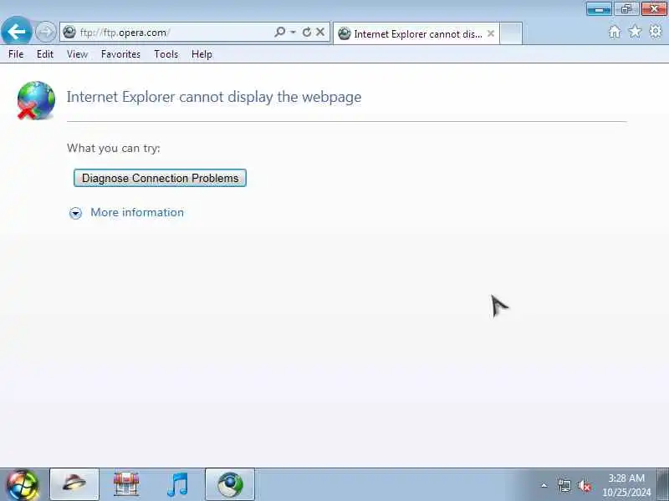Click the hat icon in taskbar
The image size is (669, 501).
[x=74, y=484]
